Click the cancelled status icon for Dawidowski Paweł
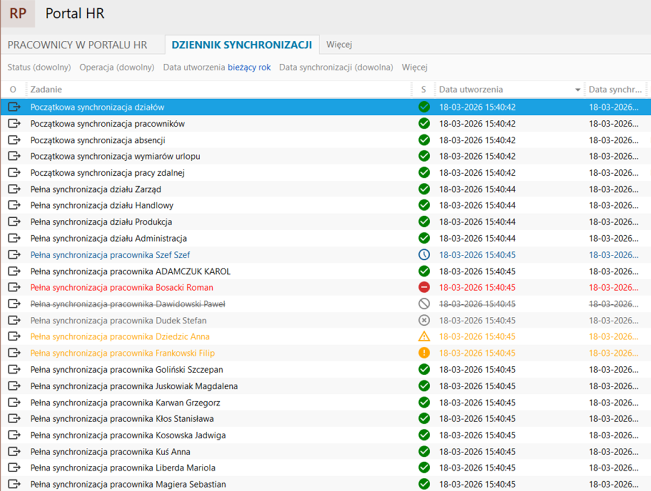Viewport: 651px width, 491px height. (424, 304)
